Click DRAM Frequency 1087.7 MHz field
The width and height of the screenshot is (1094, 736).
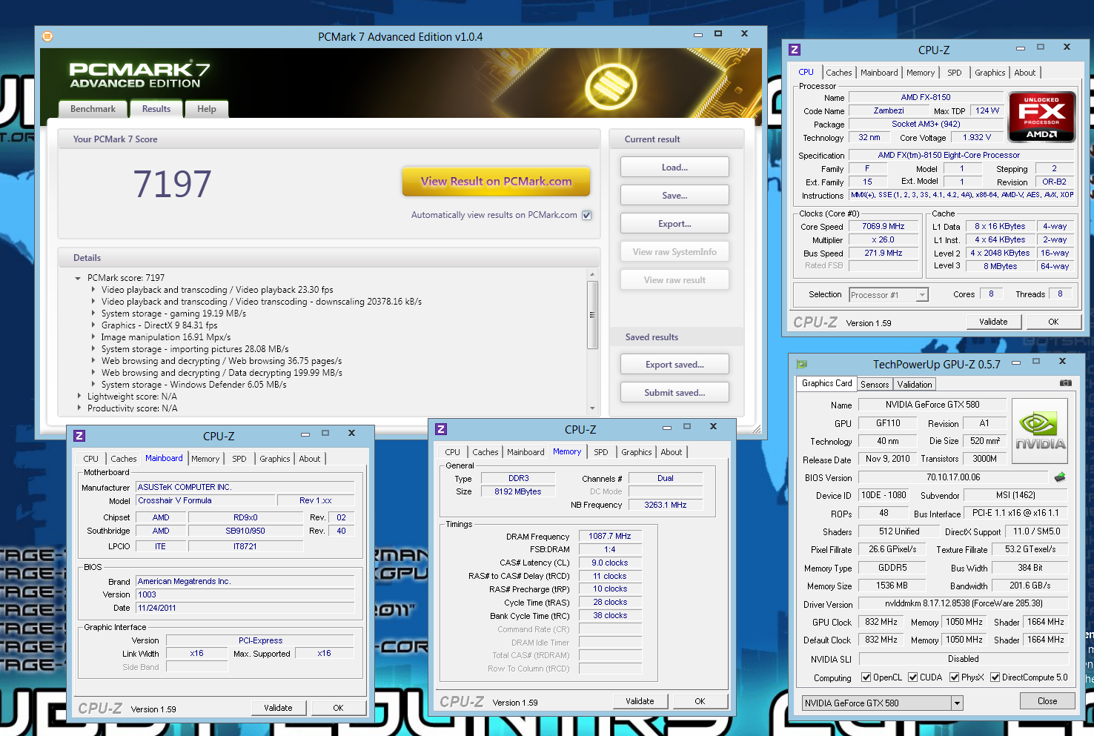610,536
